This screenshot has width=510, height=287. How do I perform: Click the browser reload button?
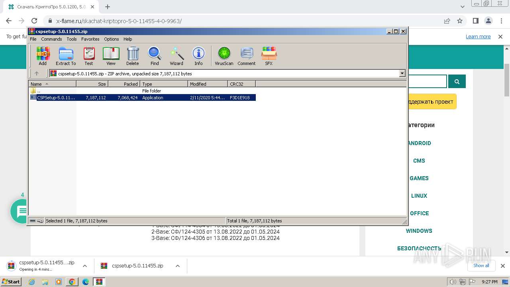tap(34, 21)
